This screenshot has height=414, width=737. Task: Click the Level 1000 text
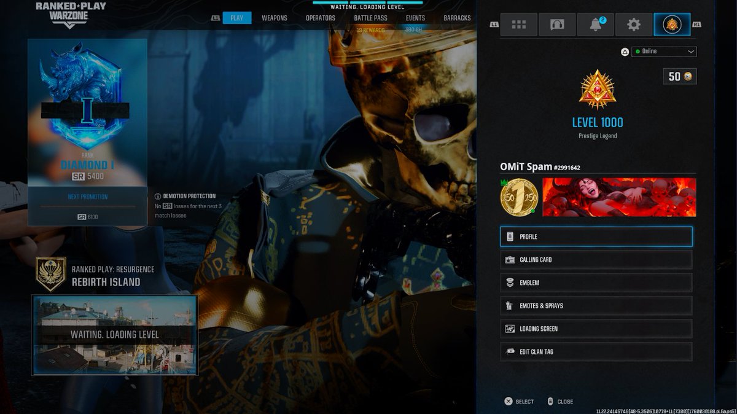coord(598,122)
